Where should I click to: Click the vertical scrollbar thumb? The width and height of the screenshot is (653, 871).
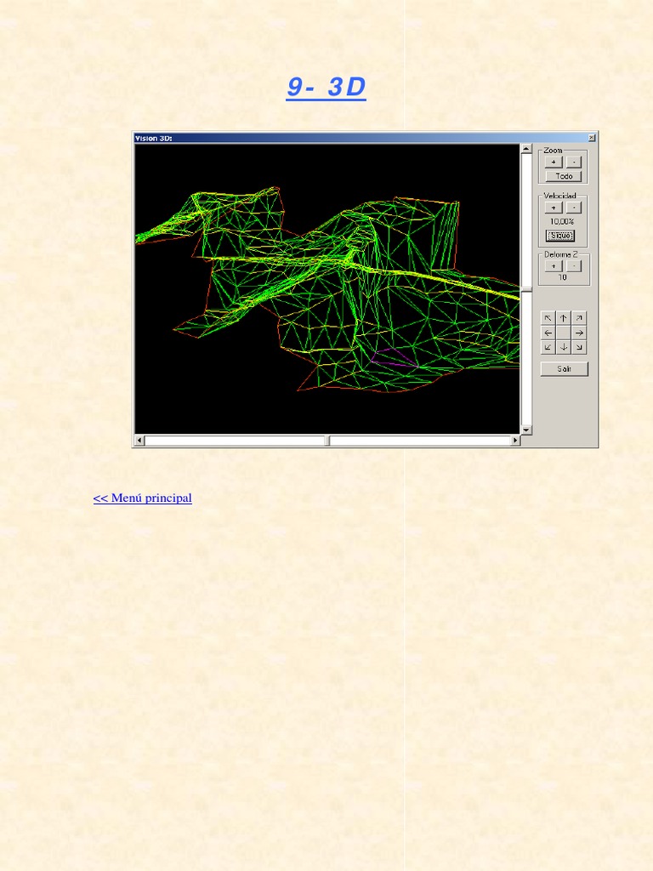526,289
